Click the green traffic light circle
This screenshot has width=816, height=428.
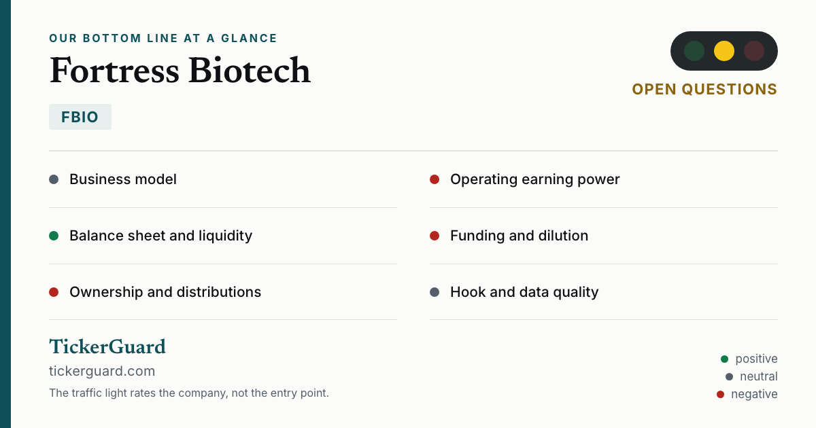coord(694,51)
